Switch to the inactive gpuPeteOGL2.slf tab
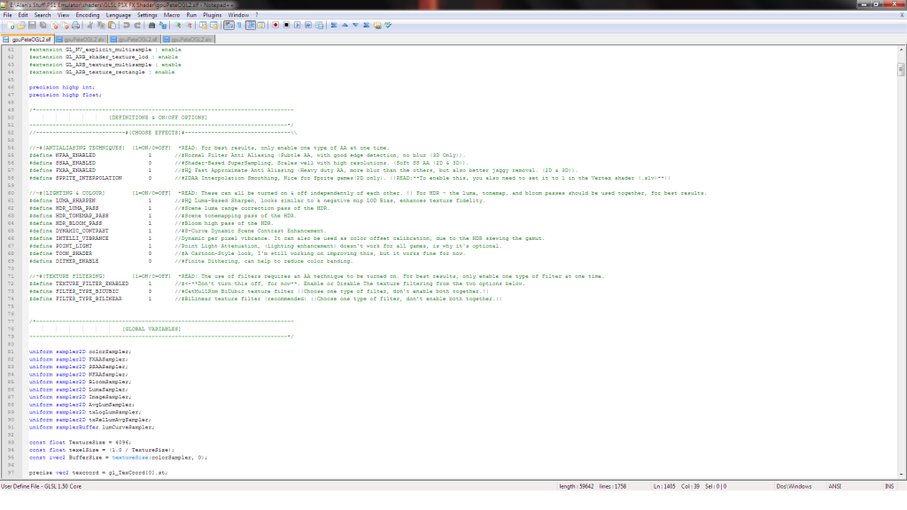Screen dimensions: 907x510 coord(135,39)
